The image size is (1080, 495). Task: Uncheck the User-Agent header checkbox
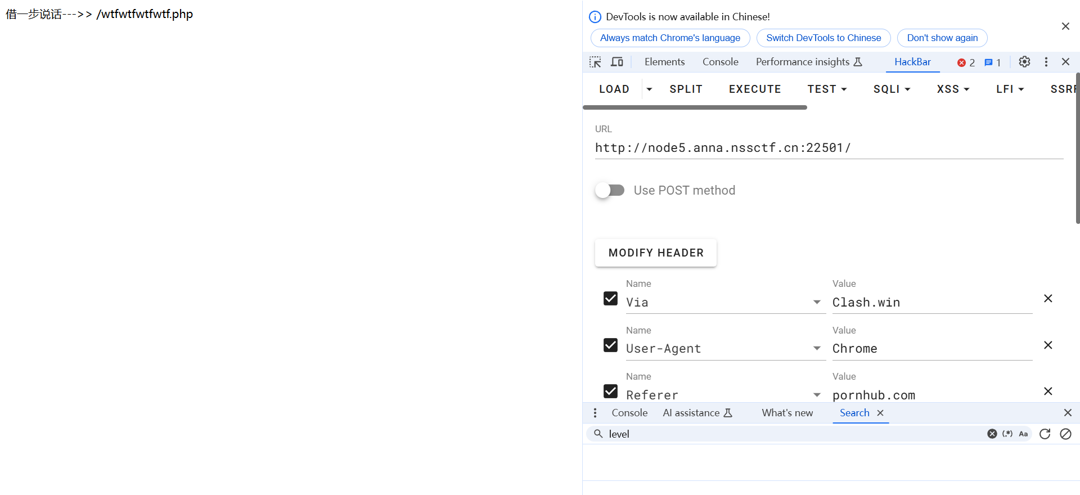(610, 345)
